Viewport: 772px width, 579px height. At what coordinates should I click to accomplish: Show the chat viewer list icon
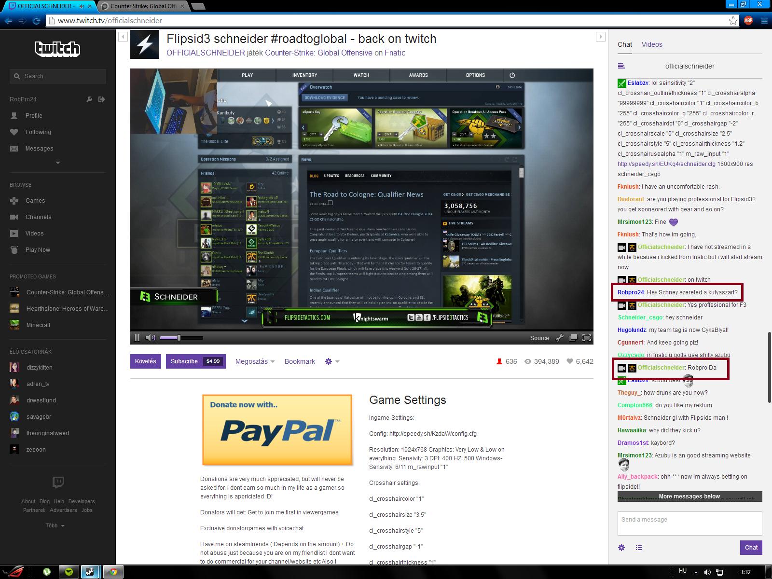[x=639, y=548]
